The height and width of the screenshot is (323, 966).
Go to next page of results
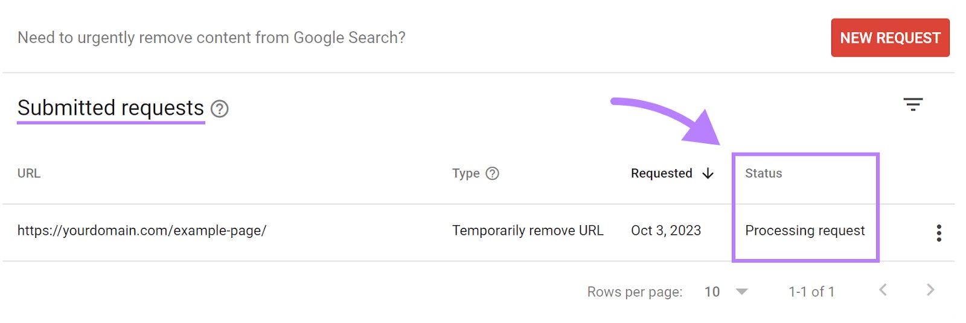point(930,290)
